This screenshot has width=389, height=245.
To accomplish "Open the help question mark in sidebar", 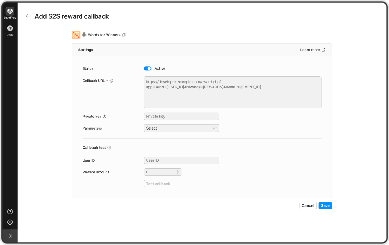I will 10,211.
